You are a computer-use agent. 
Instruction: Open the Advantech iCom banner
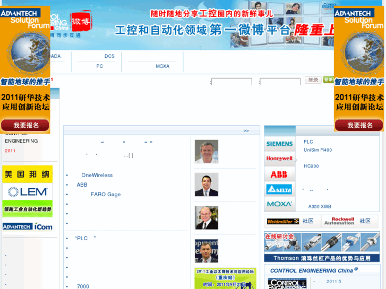coord(27,226)
